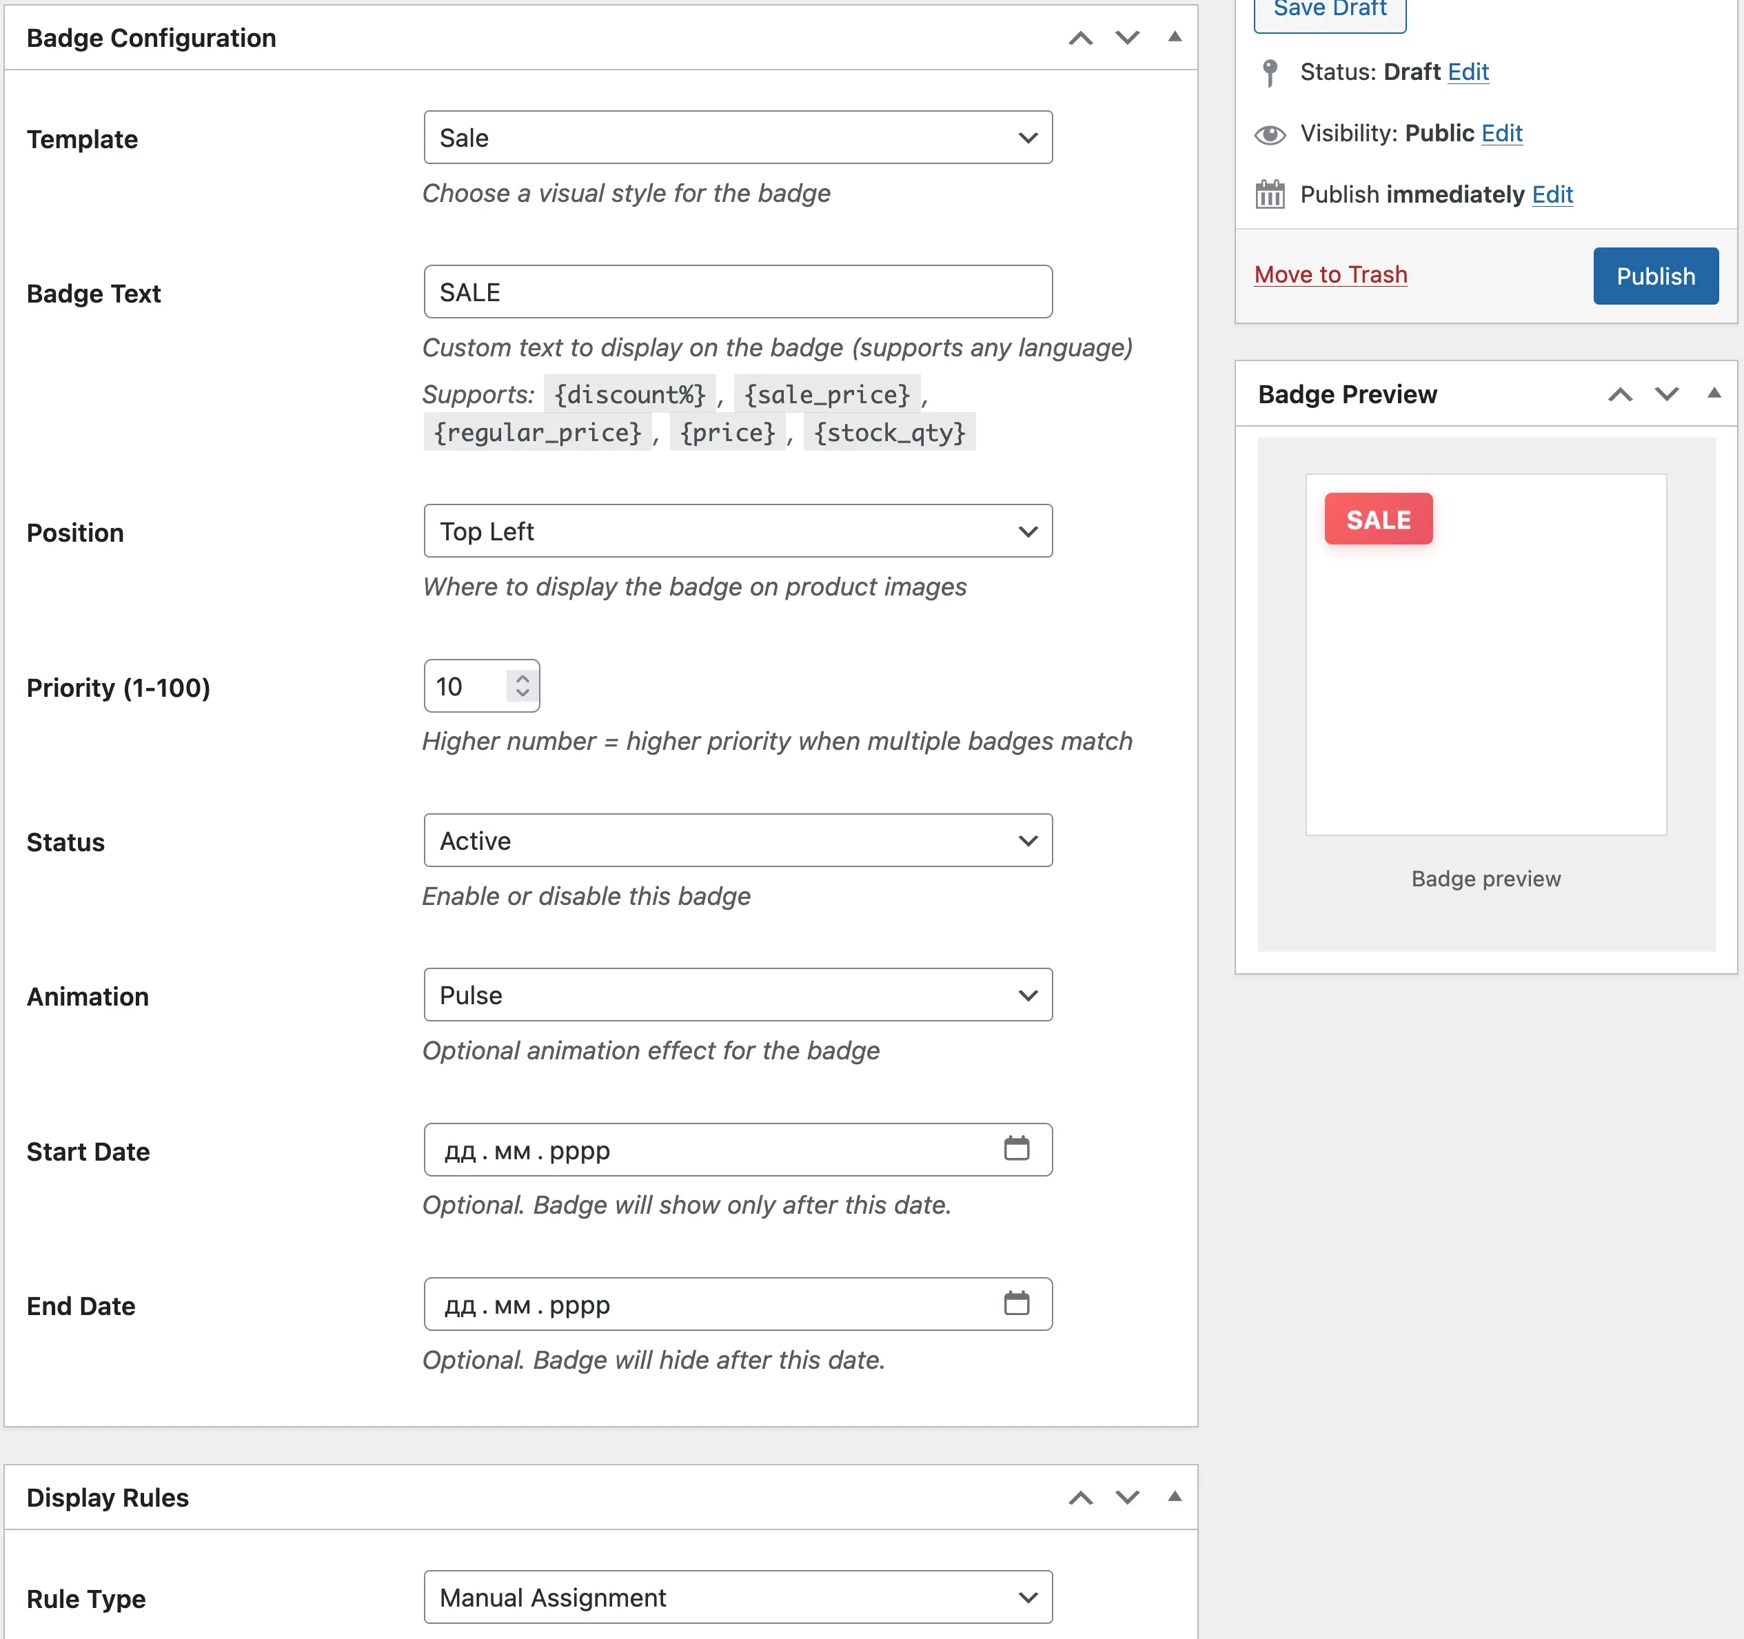Edit the Visibility setting

pos(1501,133)
